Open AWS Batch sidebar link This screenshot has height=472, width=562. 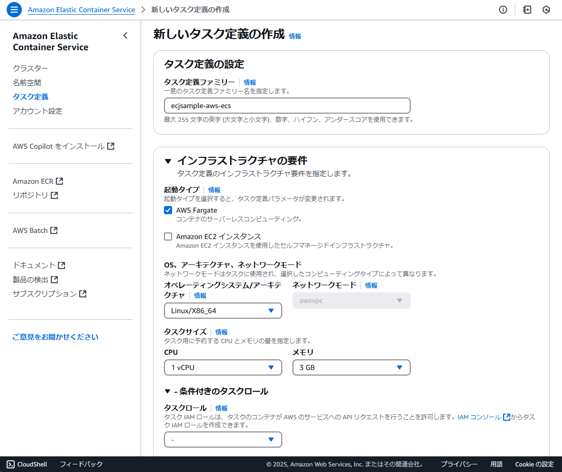tap(30, 230)
